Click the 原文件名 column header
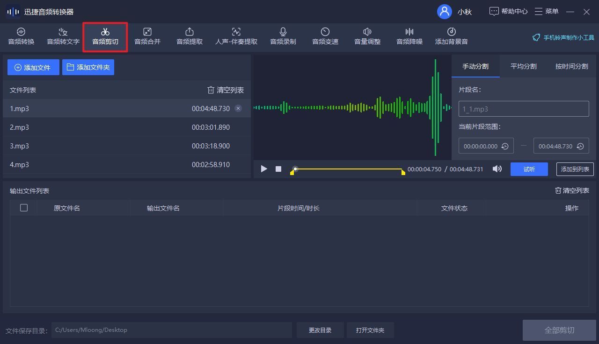Screen dimensions: 599x344 coord(67,208)
